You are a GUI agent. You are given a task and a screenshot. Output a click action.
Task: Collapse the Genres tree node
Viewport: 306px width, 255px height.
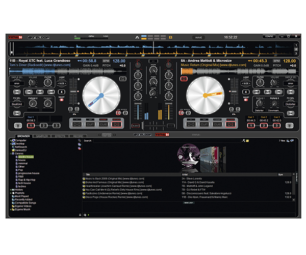pyautogui.click(x=11, y=154)
